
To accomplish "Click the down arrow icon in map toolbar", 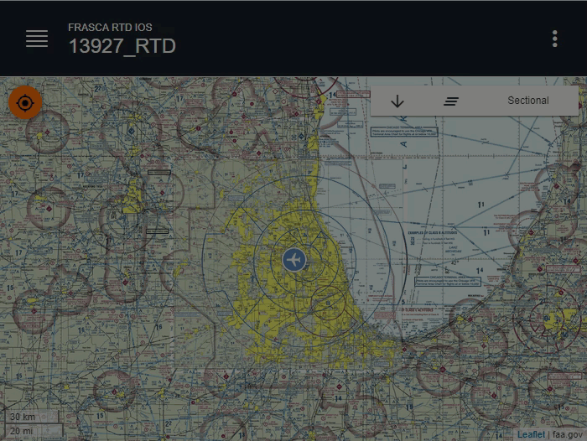I will (x=397, y=101).
